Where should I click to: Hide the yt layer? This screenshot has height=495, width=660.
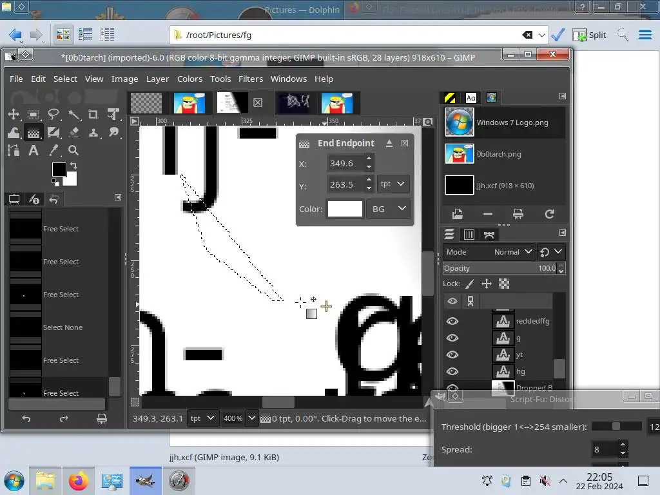coord(452,355)
